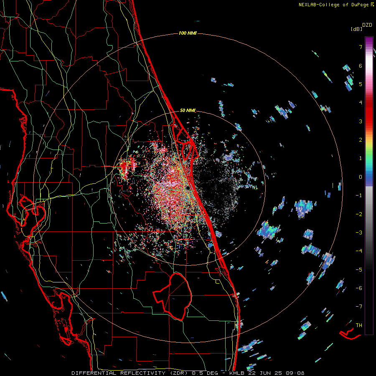Select the -7 value on the dB scale
376x376 pixels.
coord(359,307)
